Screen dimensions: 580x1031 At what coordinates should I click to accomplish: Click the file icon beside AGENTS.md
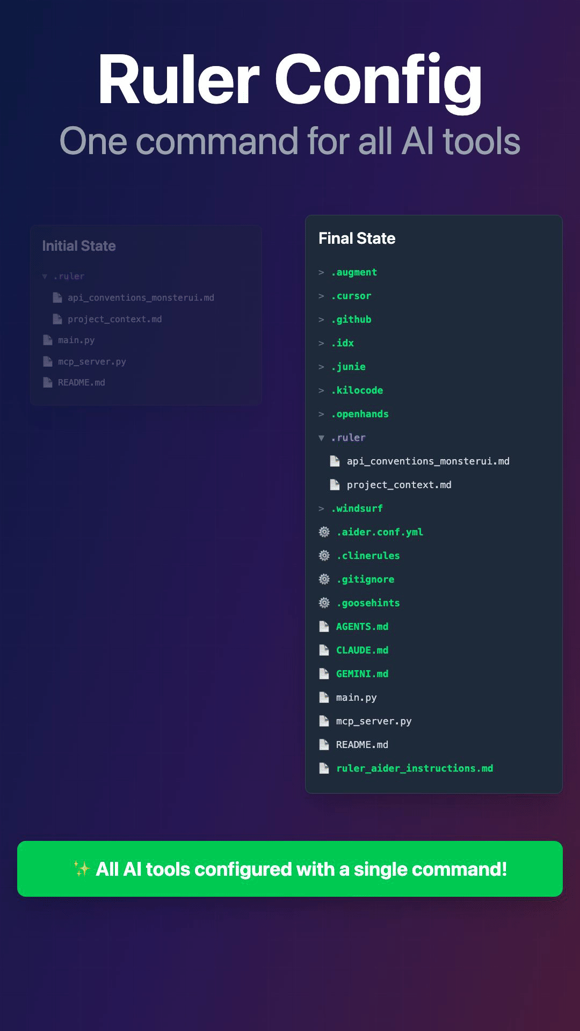click(x=324, y=627)
